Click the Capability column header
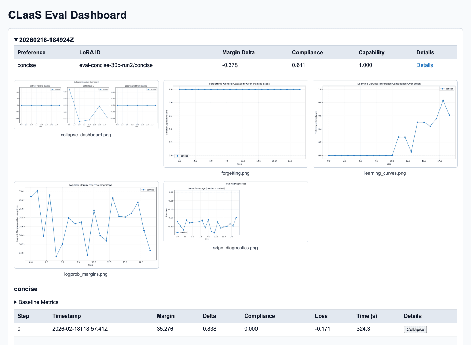 [x=371, y=52]
